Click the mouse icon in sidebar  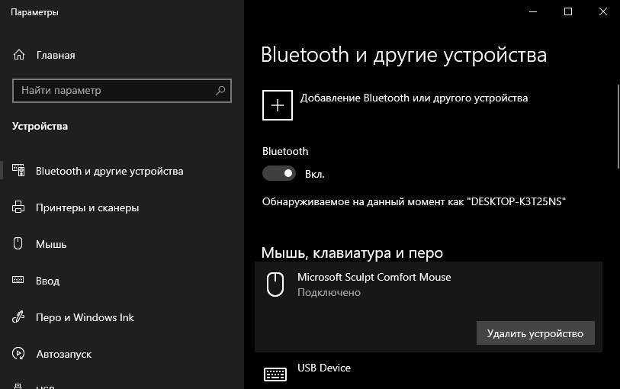pos(19,244)
